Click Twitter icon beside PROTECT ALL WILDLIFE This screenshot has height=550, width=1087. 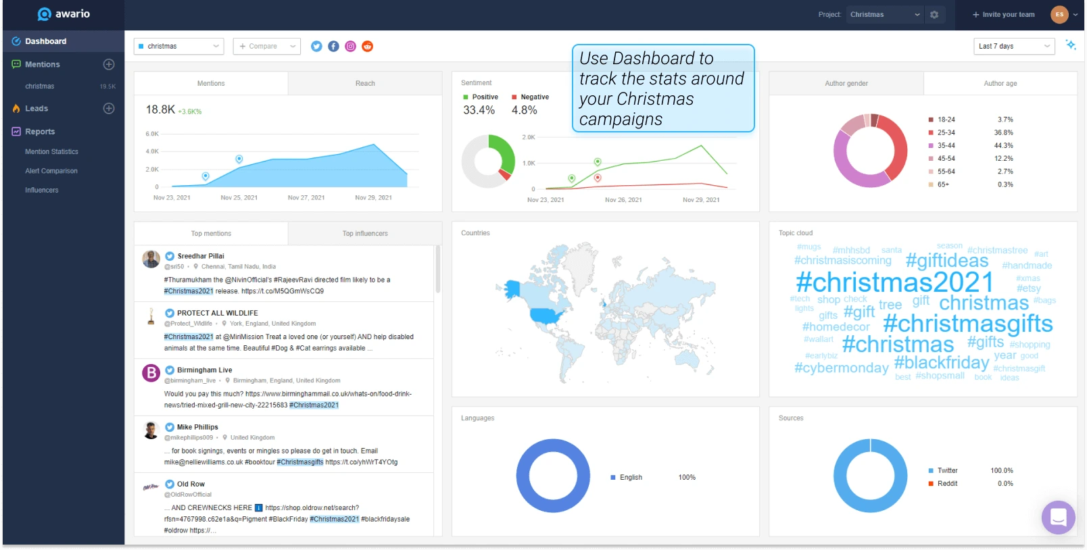coord(170,313)
